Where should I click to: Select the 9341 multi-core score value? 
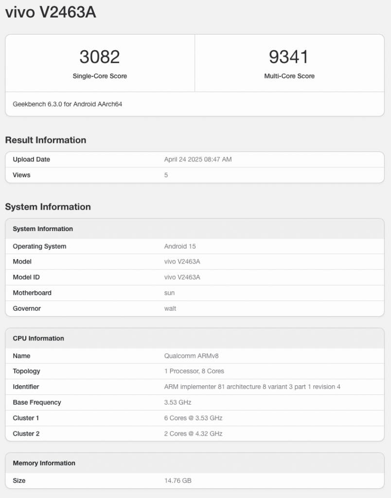[289, 57]
